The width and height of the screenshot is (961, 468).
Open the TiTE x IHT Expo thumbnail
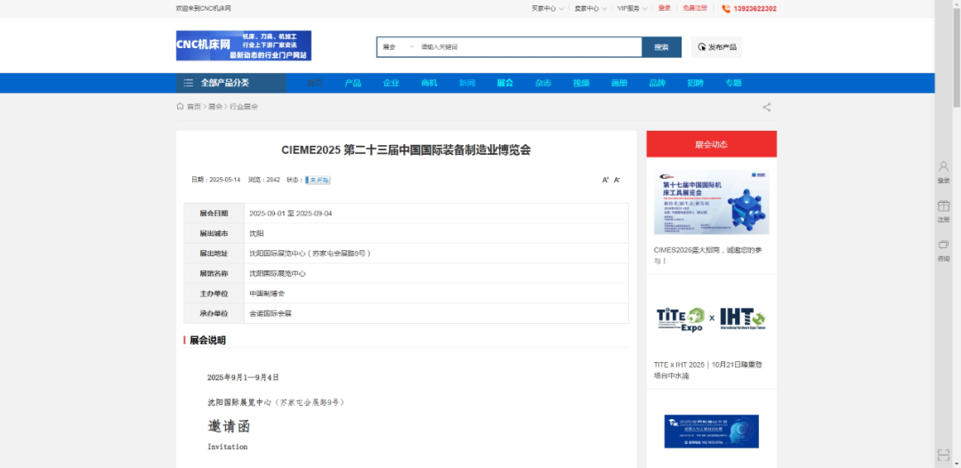[x=711, y=319]
